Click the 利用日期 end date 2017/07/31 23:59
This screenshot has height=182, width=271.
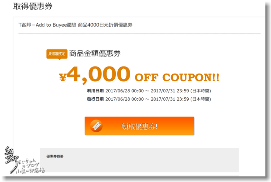pyautogui.click(x=170, y=91)
